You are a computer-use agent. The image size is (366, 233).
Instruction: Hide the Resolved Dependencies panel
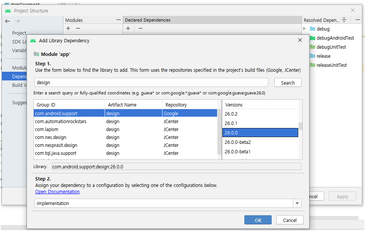pos(357,20)
